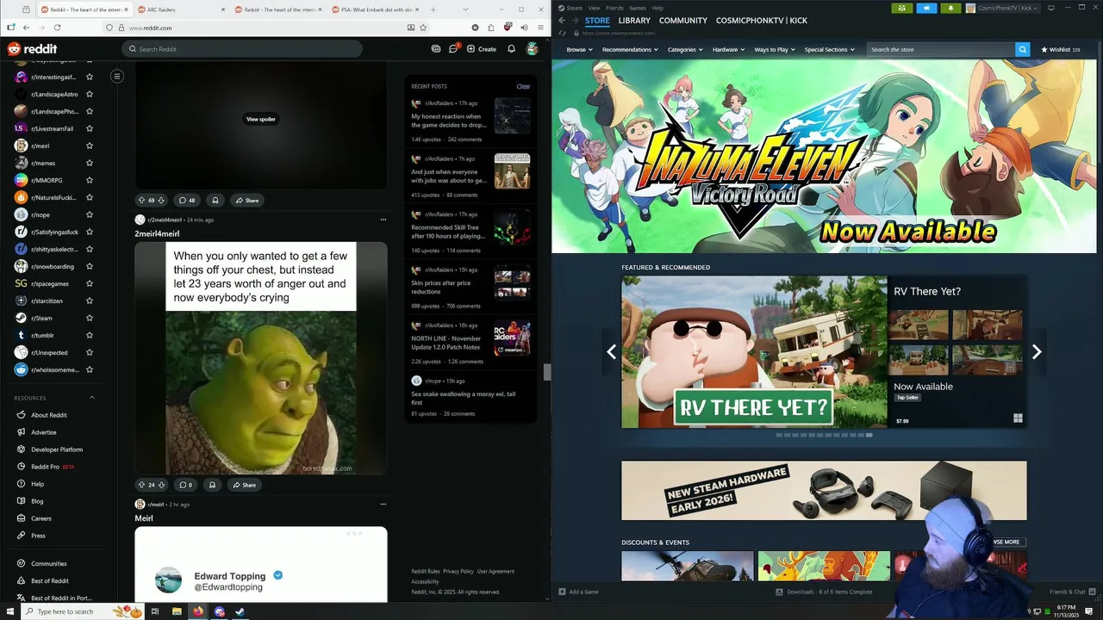Open overflow menu on 2meirl4meirl post

point(383,220)
